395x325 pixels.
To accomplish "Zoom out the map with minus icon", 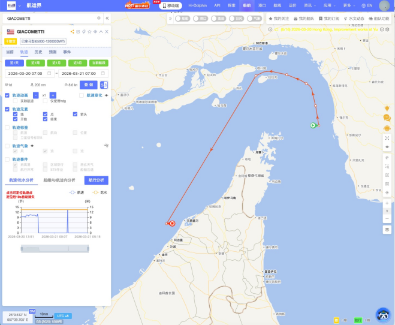I will tap(387, 218).
